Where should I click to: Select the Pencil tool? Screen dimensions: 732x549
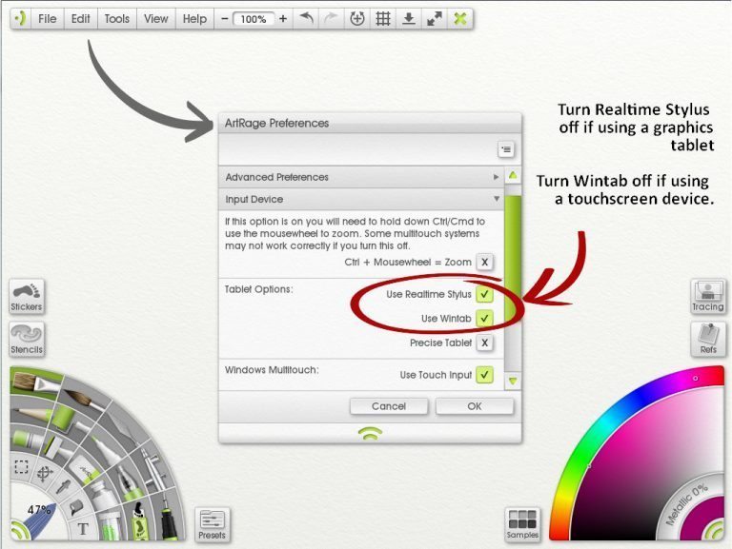[31, 412]
